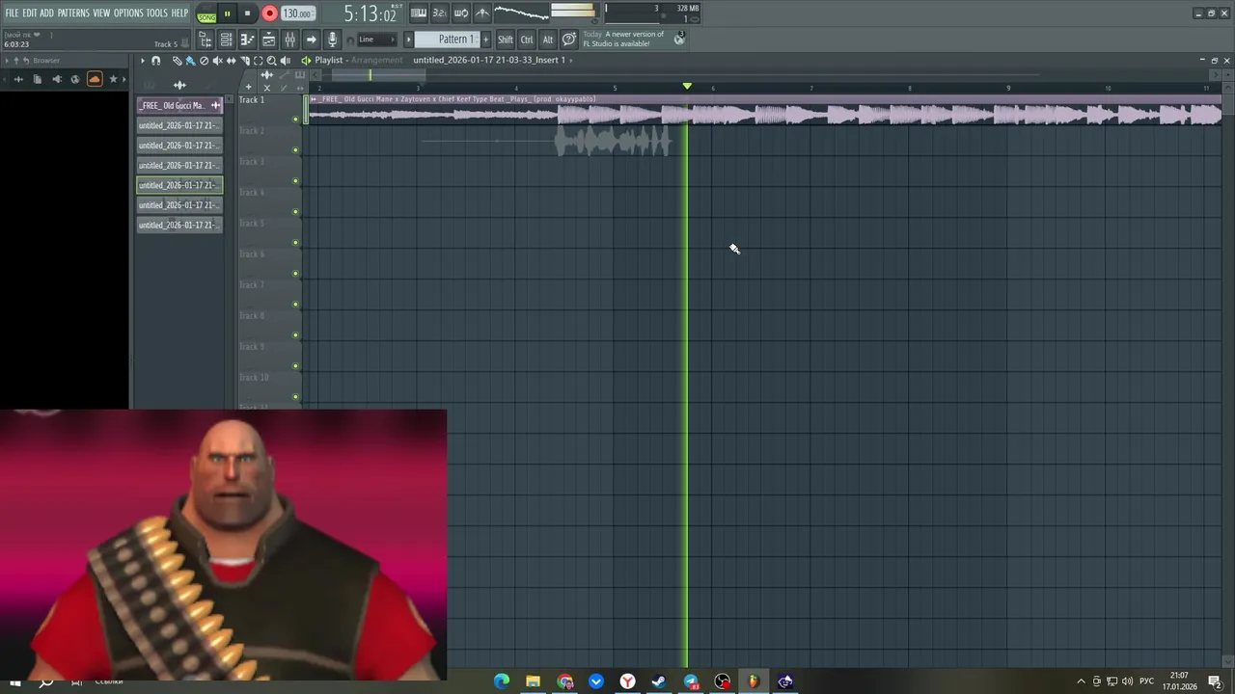The height and width of the screenshot is (694, 1235).
Task: Open the OPTIONS menu
Action: pos(128,13)
